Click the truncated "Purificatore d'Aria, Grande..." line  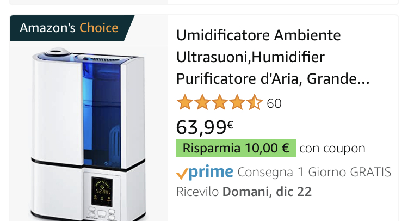[273, 79]
